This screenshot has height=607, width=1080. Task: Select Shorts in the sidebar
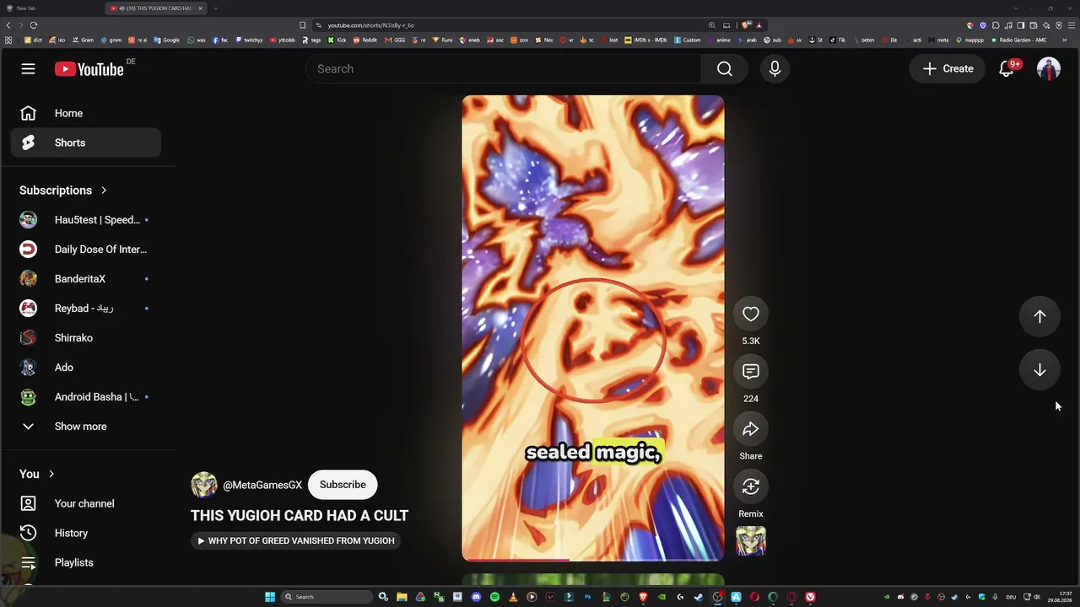[86, 142]
